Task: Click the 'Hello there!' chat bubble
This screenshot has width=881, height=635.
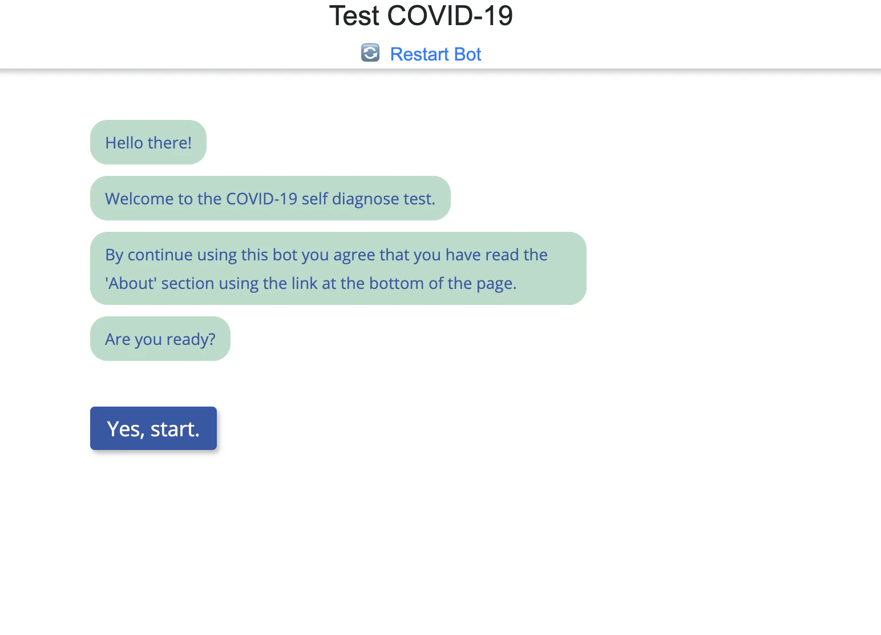Action: pos(148,142)
